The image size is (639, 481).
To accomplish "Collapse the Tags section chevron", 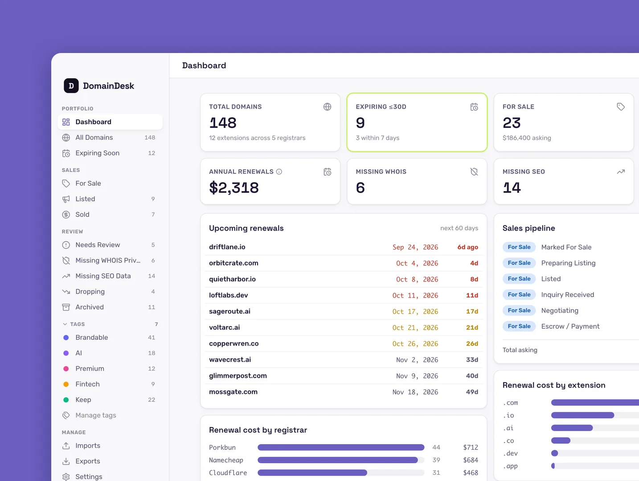I will [x=65, y=324].
